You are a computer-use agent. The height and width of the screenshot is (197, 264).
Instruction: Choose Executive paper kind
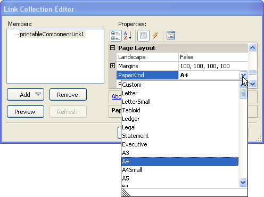point(180,144)
